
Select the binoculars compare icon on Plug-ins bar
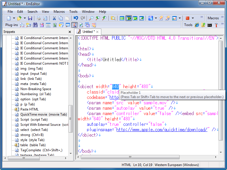pos(35,25)
